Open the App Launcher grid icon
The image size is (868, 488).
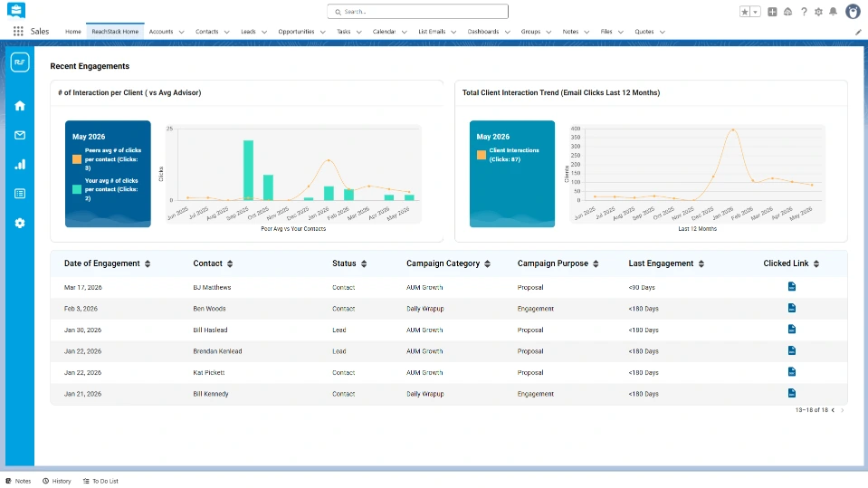pos(18,32)
